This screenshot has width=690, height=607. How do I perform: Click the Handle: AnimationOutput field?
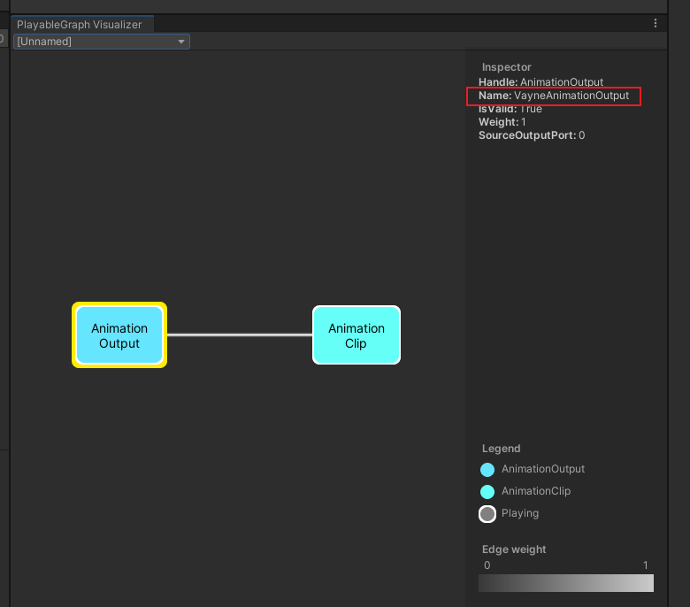(x=540, y=82)
